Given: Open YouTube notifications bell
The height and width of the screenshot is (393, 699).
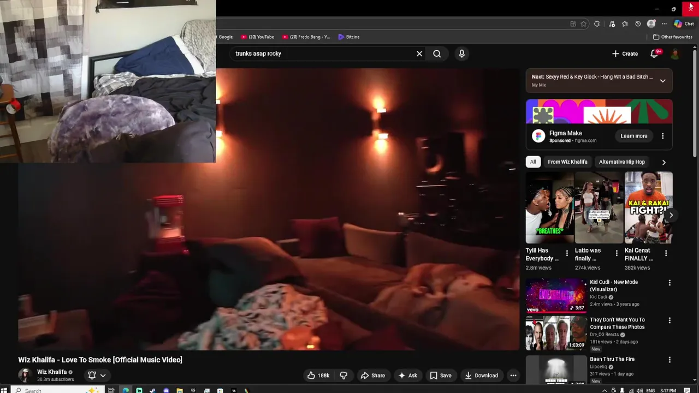Looking at the screenshot, I should (x=654, y=53).
